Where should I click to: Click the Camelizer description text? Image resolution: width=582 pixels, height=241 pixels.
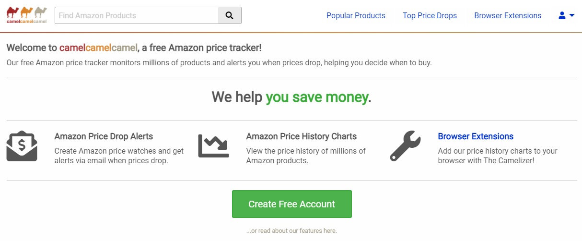497,156
